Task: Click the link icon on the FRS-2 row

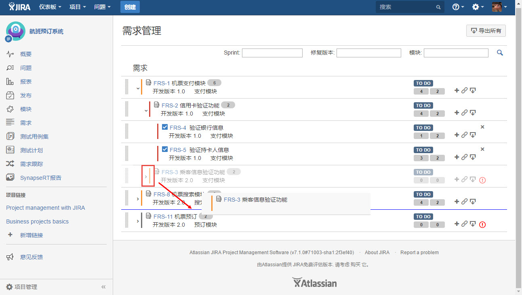Action: point(464,113)
